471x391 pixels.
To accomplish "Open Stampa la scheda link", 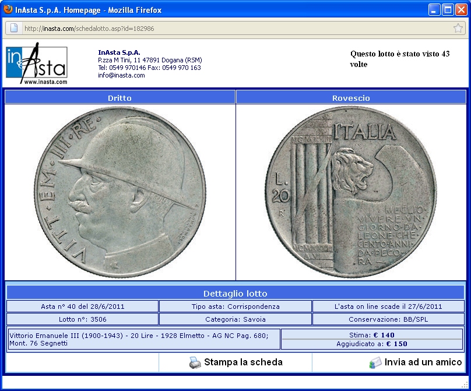I will tap(242, 362).
